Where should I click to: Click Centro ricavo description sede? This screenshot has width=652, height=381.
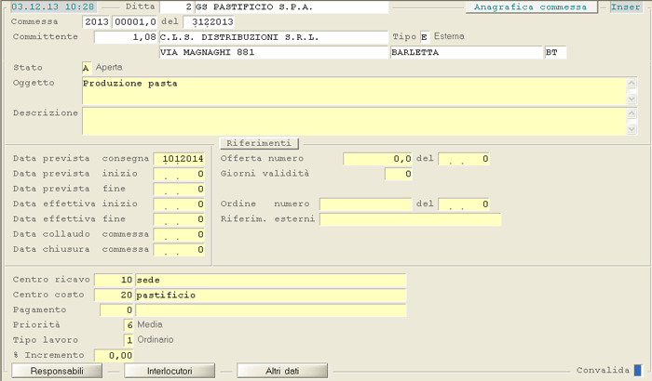click(271, 280)
